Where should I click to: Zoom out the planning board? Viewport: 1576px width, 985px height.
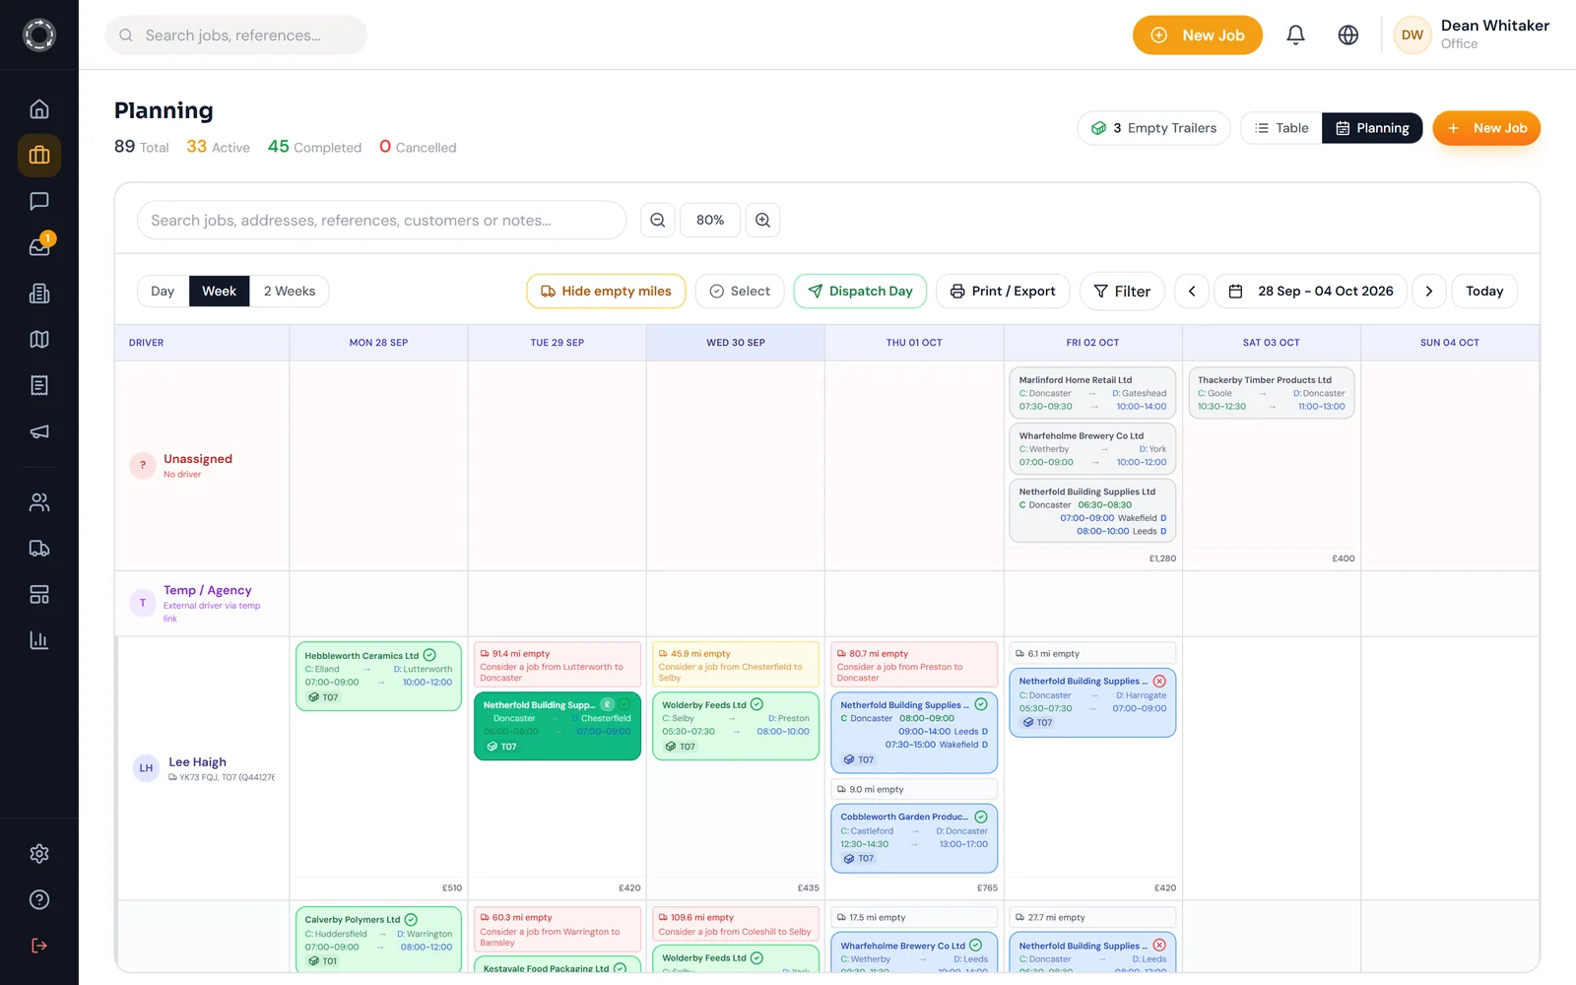click(658, 220)
